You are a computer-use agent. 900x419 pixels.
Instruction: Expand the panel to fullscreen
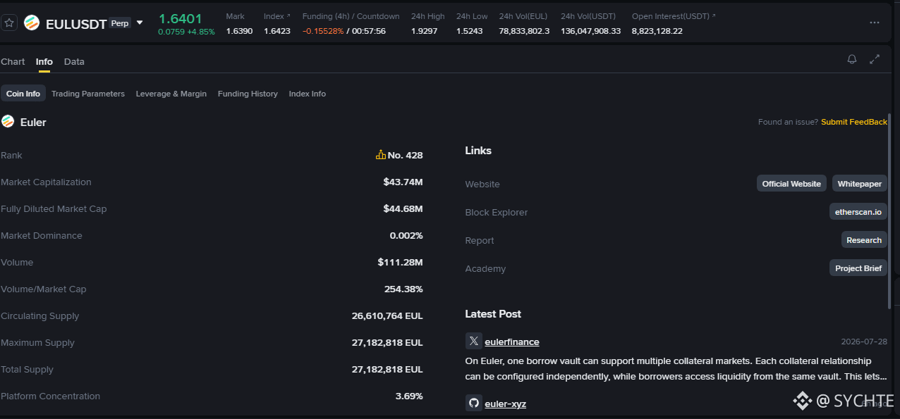tap(875, 59)
